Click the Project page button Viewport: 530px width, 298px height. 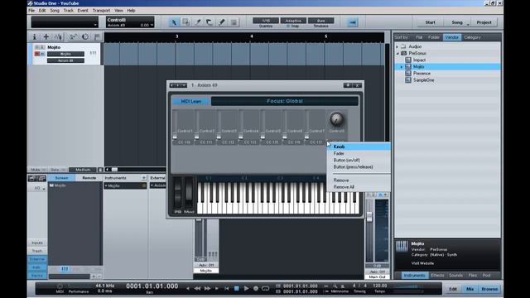click(x=484, y=22)
